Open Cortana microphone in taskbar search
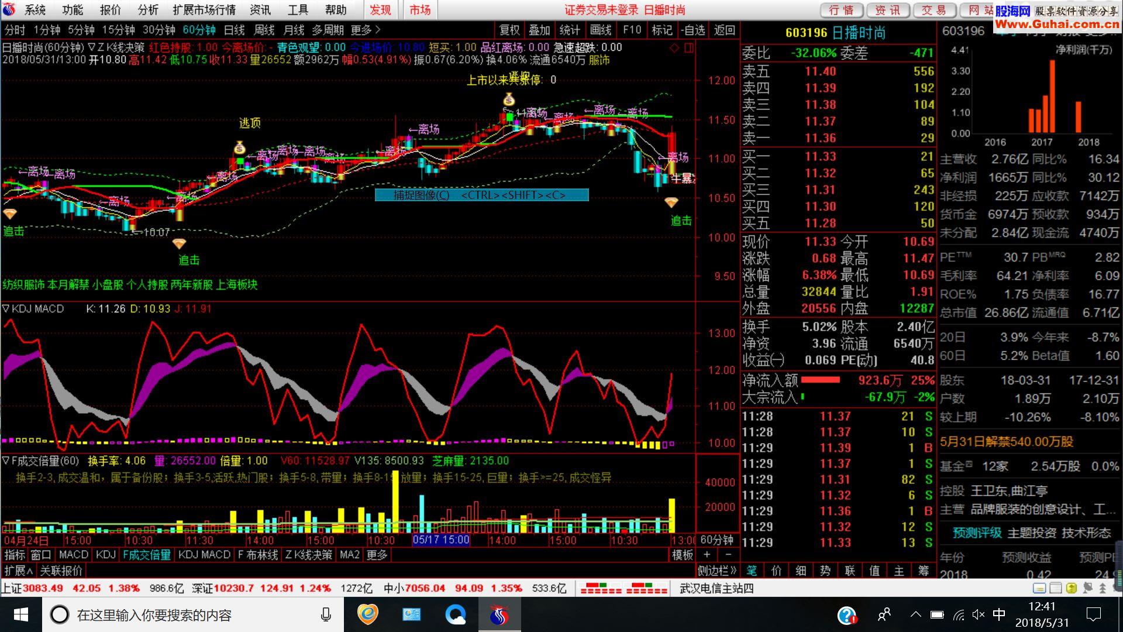The image size is (1123, 632). pos(326,614)
